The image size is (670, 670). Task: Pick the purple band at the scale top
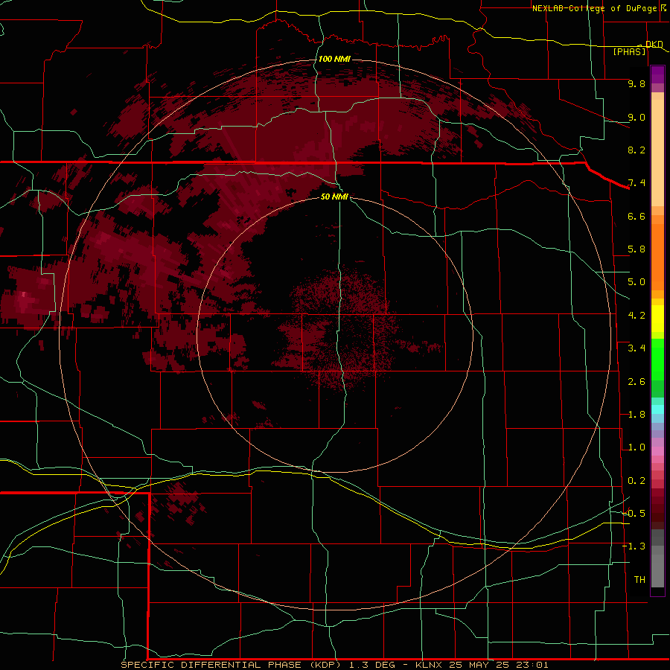pos(657,74)
